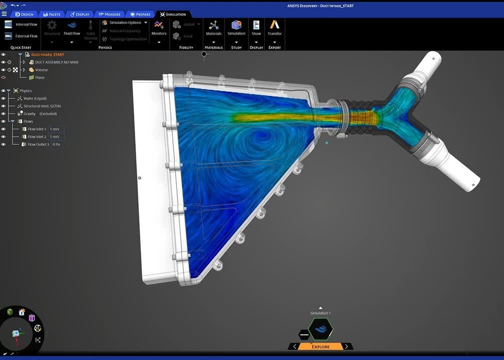This screenshot has width=504, height=360.
Task: Click the Materials icon in the ribbon
Action: 213,25
